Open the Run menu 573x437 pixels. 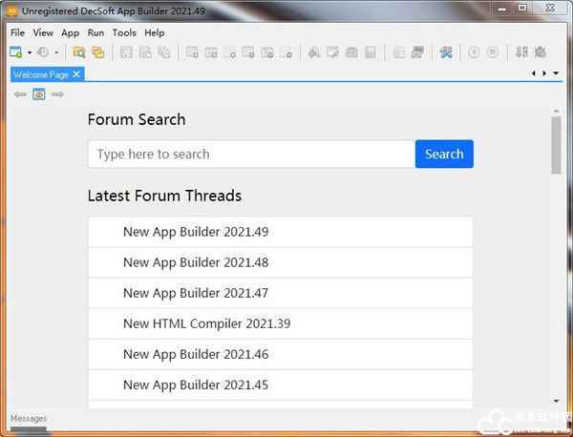95,32
